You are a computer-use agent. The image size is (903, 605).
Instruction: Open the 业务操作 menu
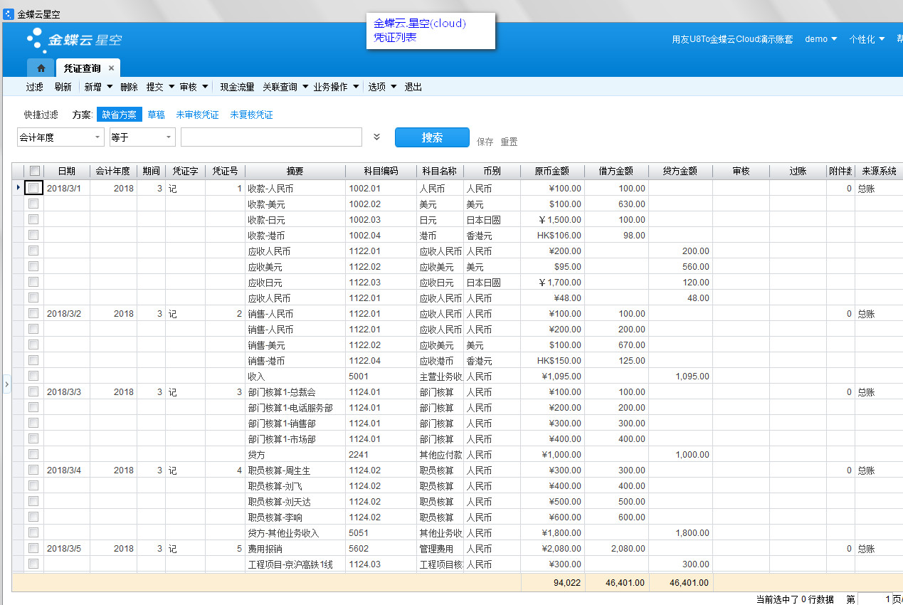335,87
